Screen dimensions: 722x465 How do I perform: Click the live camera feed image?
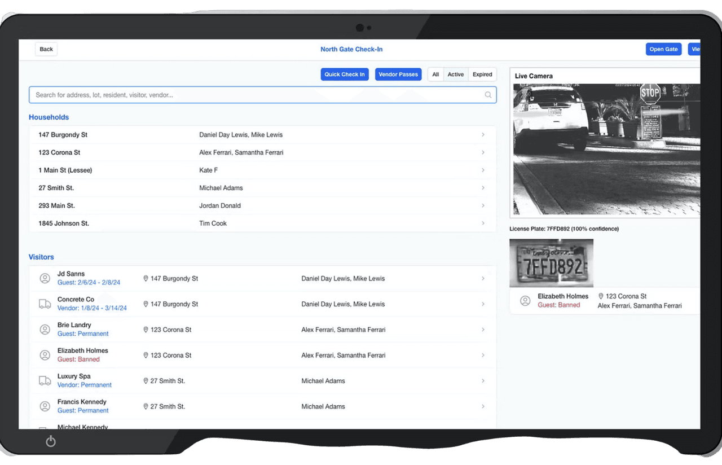606,150
